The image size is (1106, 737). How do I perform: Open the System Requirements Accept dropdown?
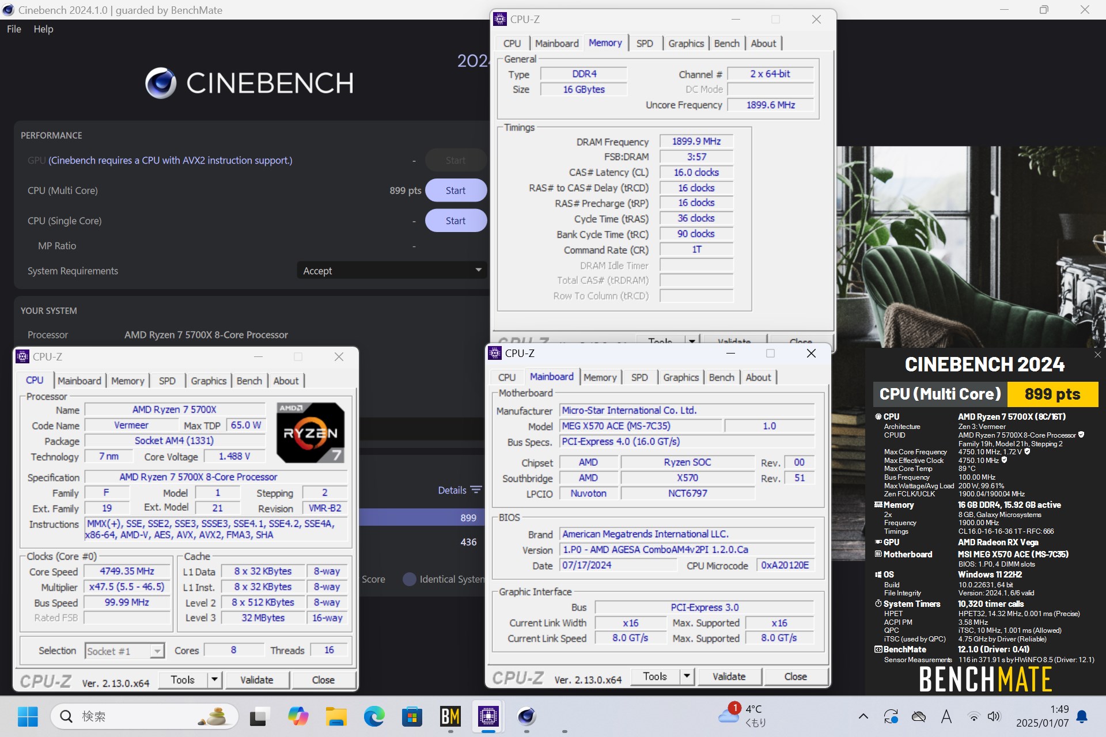[x=392, y=271]
